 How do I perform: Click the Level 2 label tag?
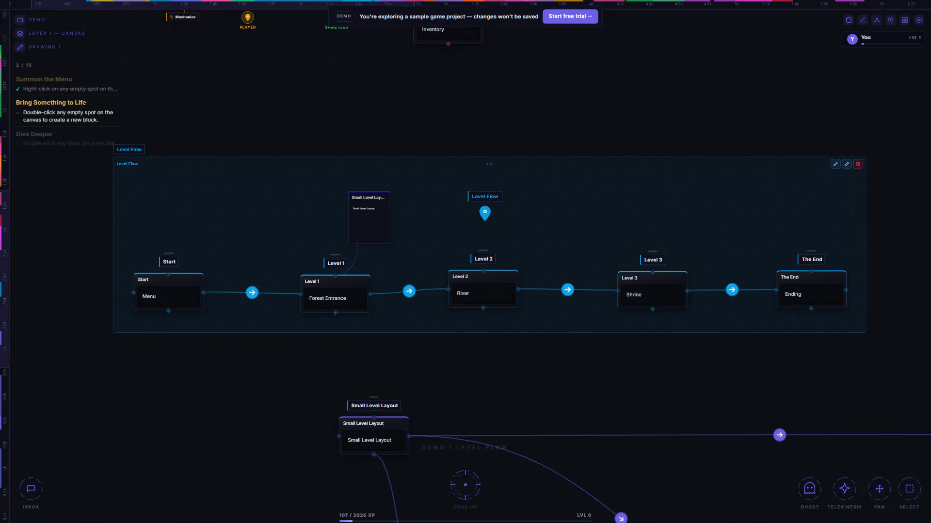click(x=483, y=259)
